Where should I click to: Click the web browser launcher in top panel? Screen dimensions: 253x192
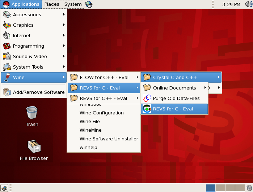coord(89,4)
